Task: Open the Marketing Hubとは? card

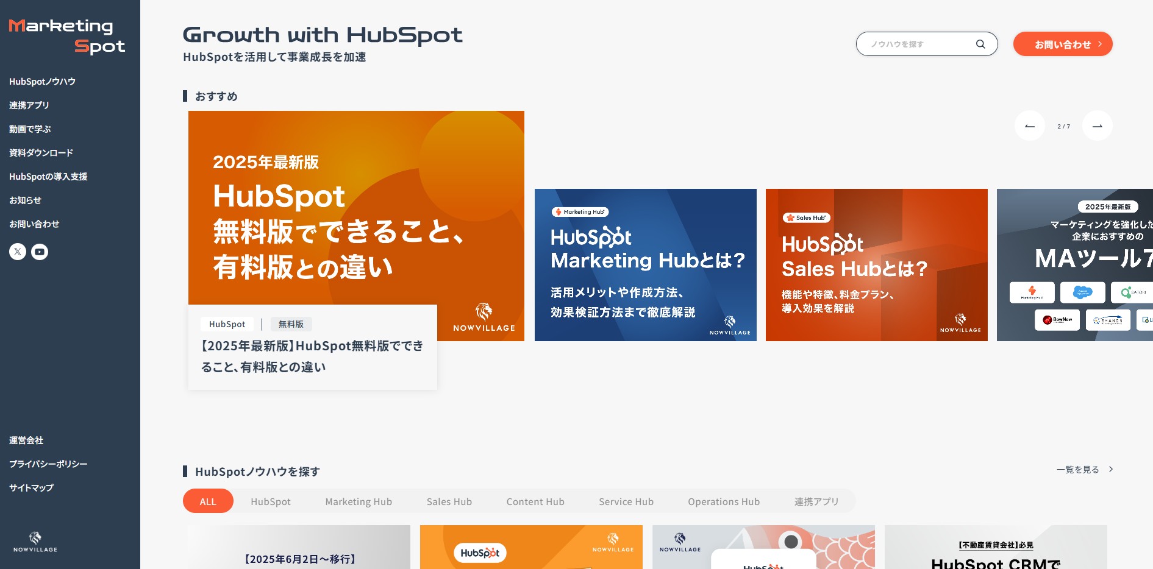Action: pyautogui.click(x=646, y=265)
